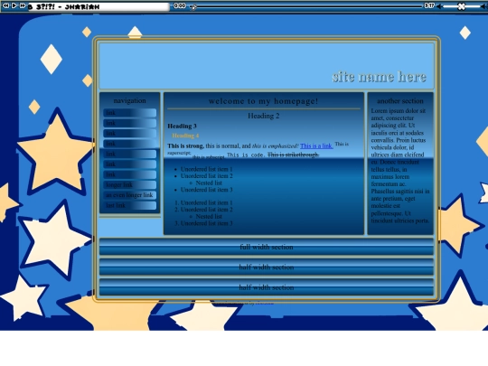Click the song title display in the player
Image resolution: width=488 pixels, height=366 pixels.
tap(99, 6)
